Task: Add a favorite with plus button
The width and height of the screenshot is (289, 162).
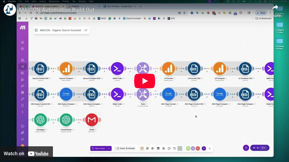Action: 204,148
